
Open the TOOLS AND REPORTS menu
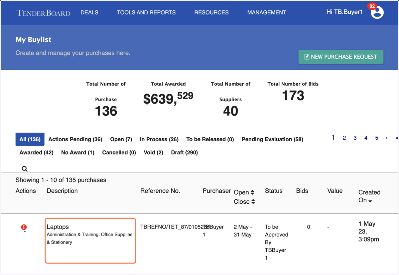tap(146, 12)
